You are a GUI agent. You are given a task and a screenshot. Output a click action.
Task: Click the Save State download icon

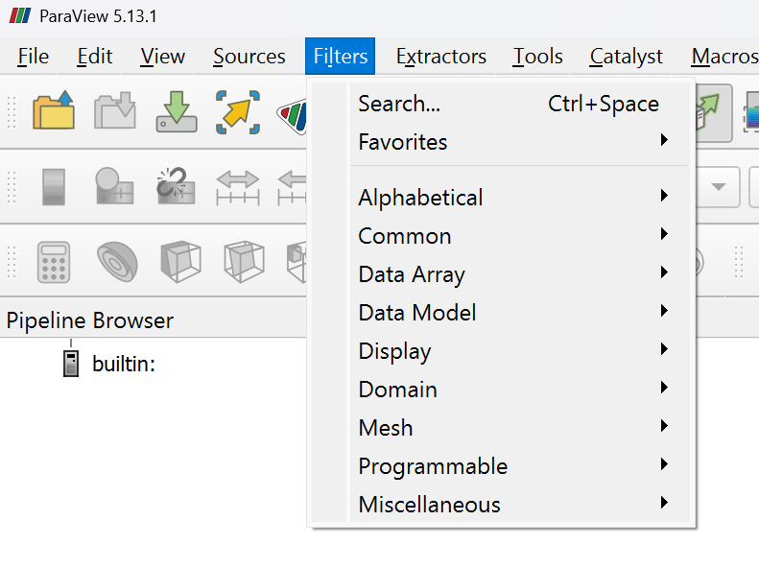177,111
